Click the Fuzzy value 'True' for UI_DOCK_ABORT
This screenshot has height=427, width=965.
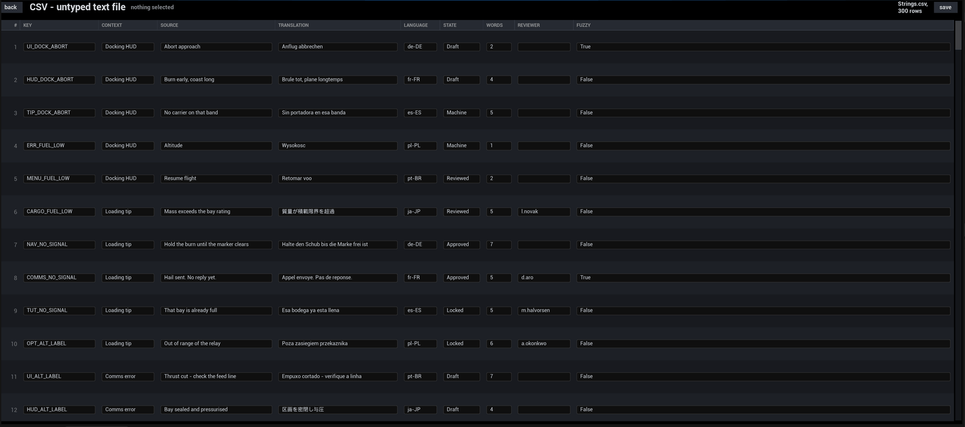[764, 47]
